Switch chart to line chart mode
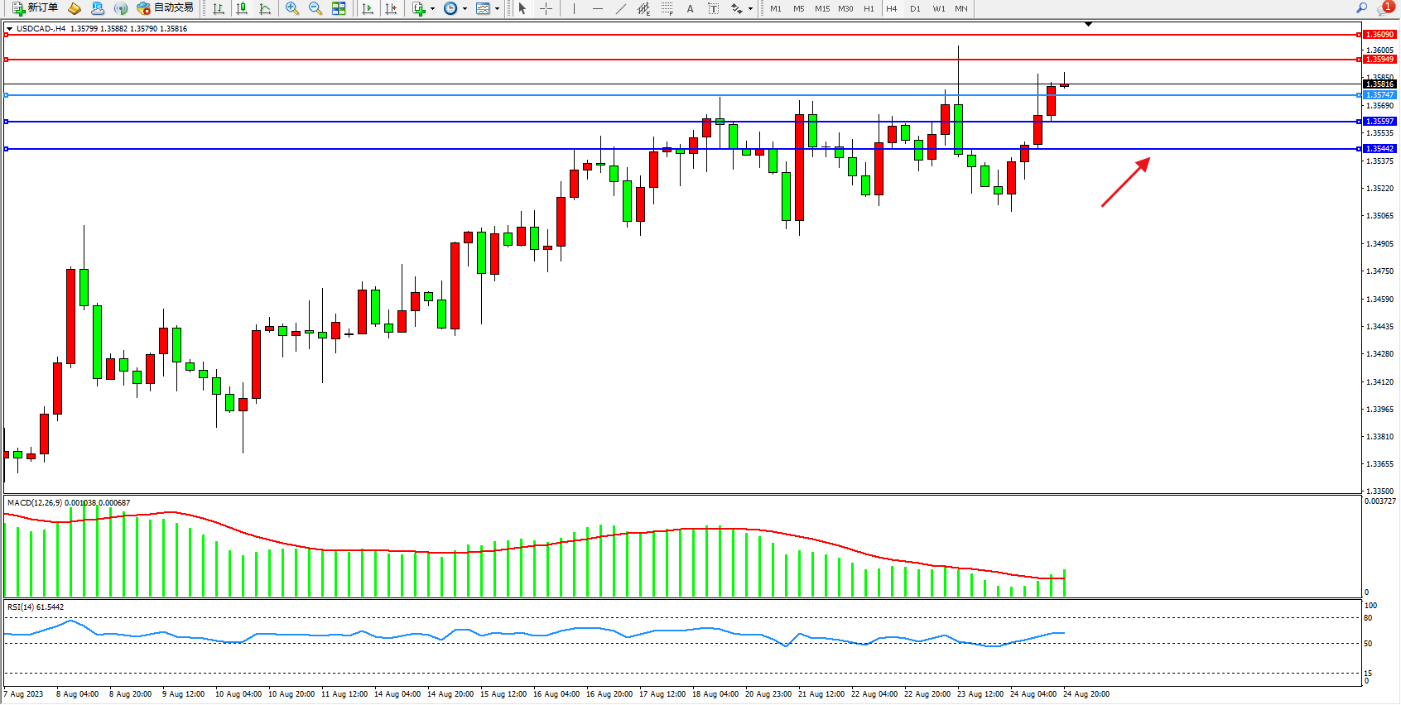The width and height of the screenshot is (1401, 705). click(x=265, y=8)
